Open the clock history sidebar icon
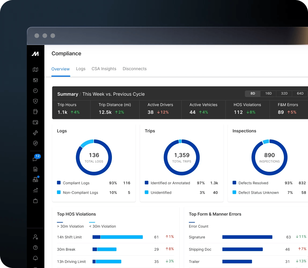 (x=35, y=91)
